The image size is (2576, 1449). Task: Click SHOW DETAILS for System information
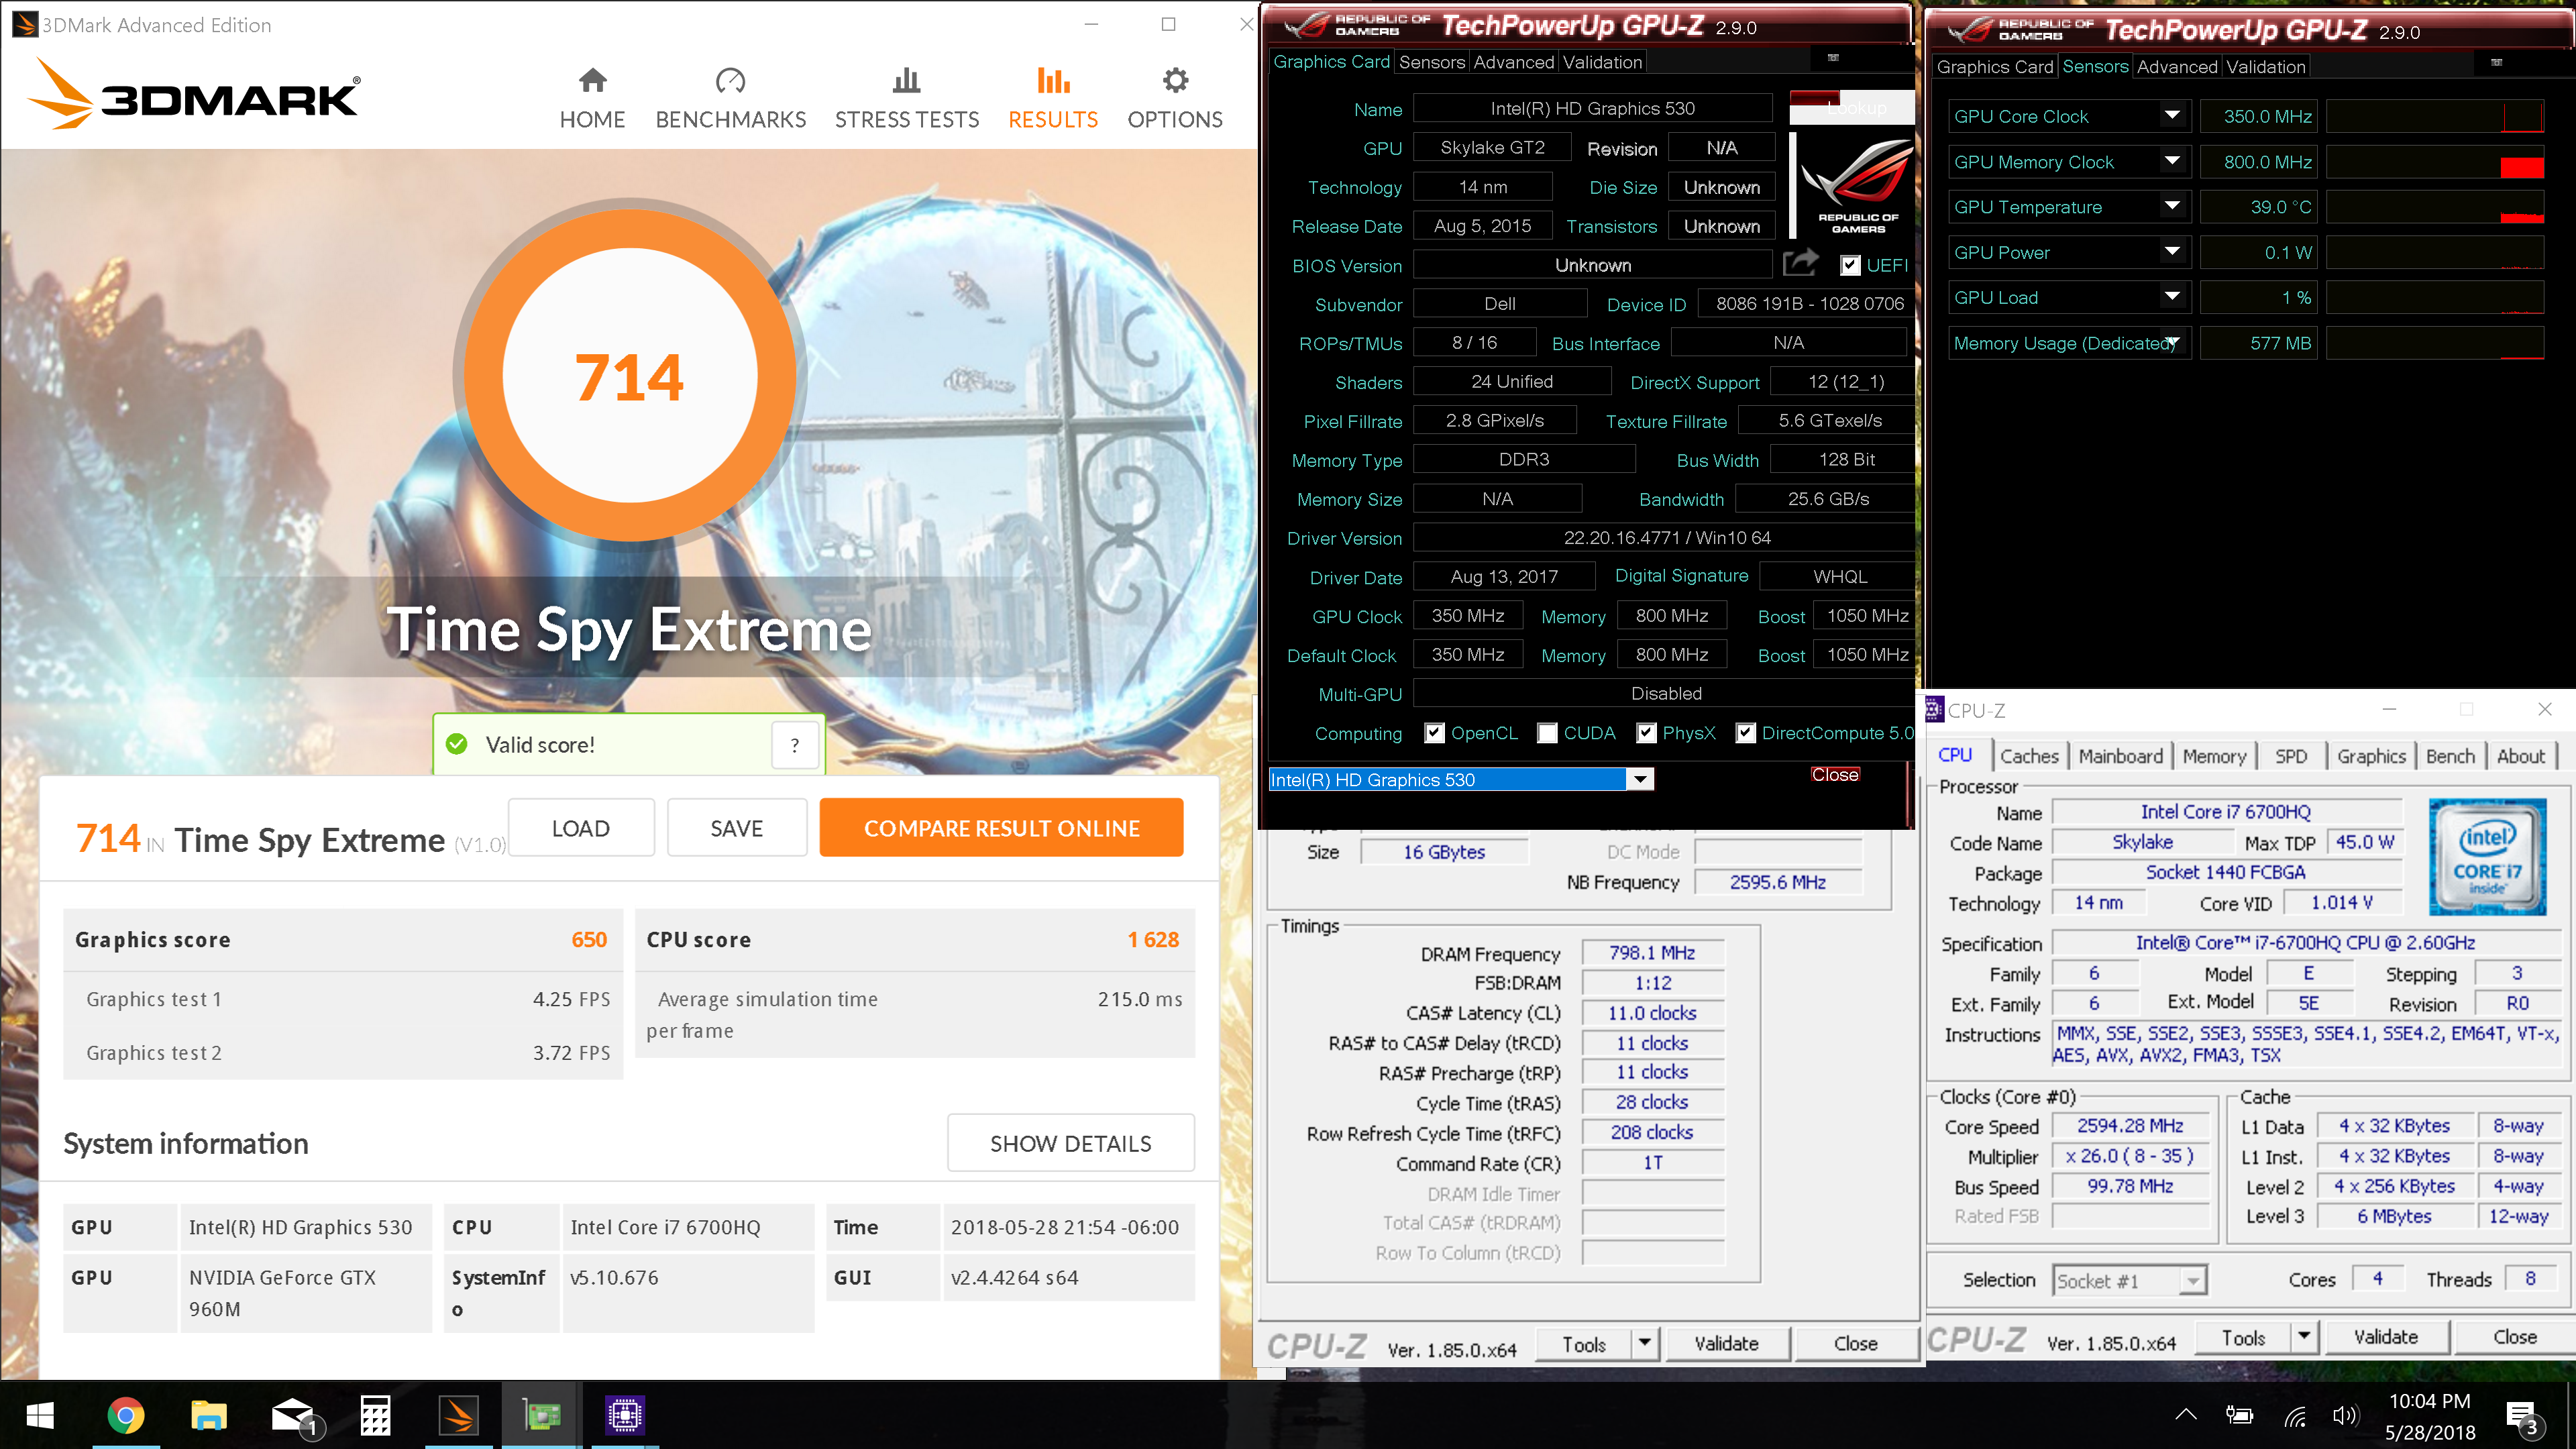(x=1070, y=1143)
